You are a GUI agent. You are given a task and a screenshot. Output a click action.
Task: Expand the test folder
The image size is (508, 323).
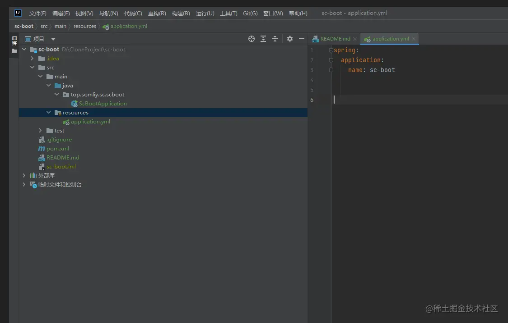(40, 131)
